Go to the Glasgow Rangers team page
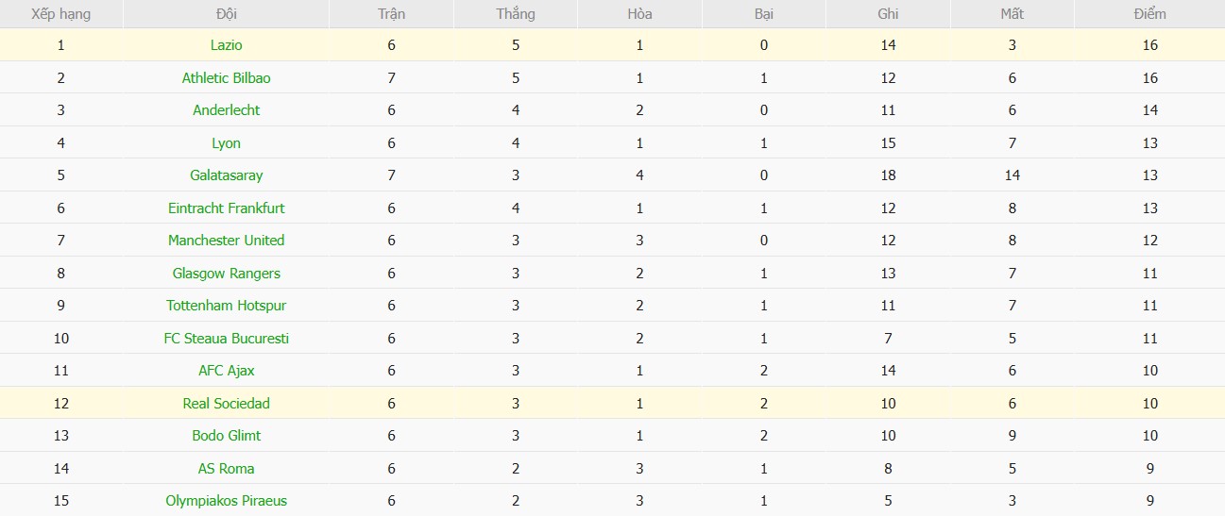This screenshot has height=516, width=1225. click(227, 274)
